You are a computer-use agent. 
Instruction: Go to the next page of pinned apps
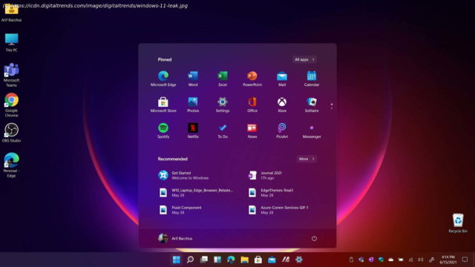pyautogui.click(x=332, y=108)
